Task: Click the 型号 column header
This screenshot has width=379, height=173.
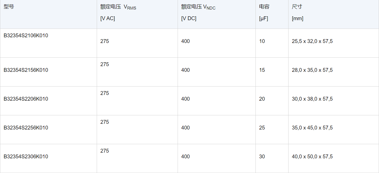Action: pos(9,7)
